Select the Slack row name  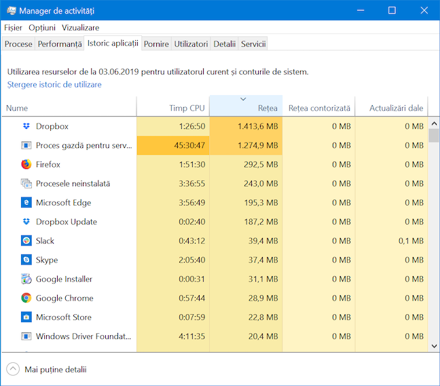tap(45, 241)
